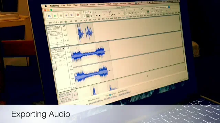Solo the Music Bed track
220x123 pixels.
(x=62, y=56)
